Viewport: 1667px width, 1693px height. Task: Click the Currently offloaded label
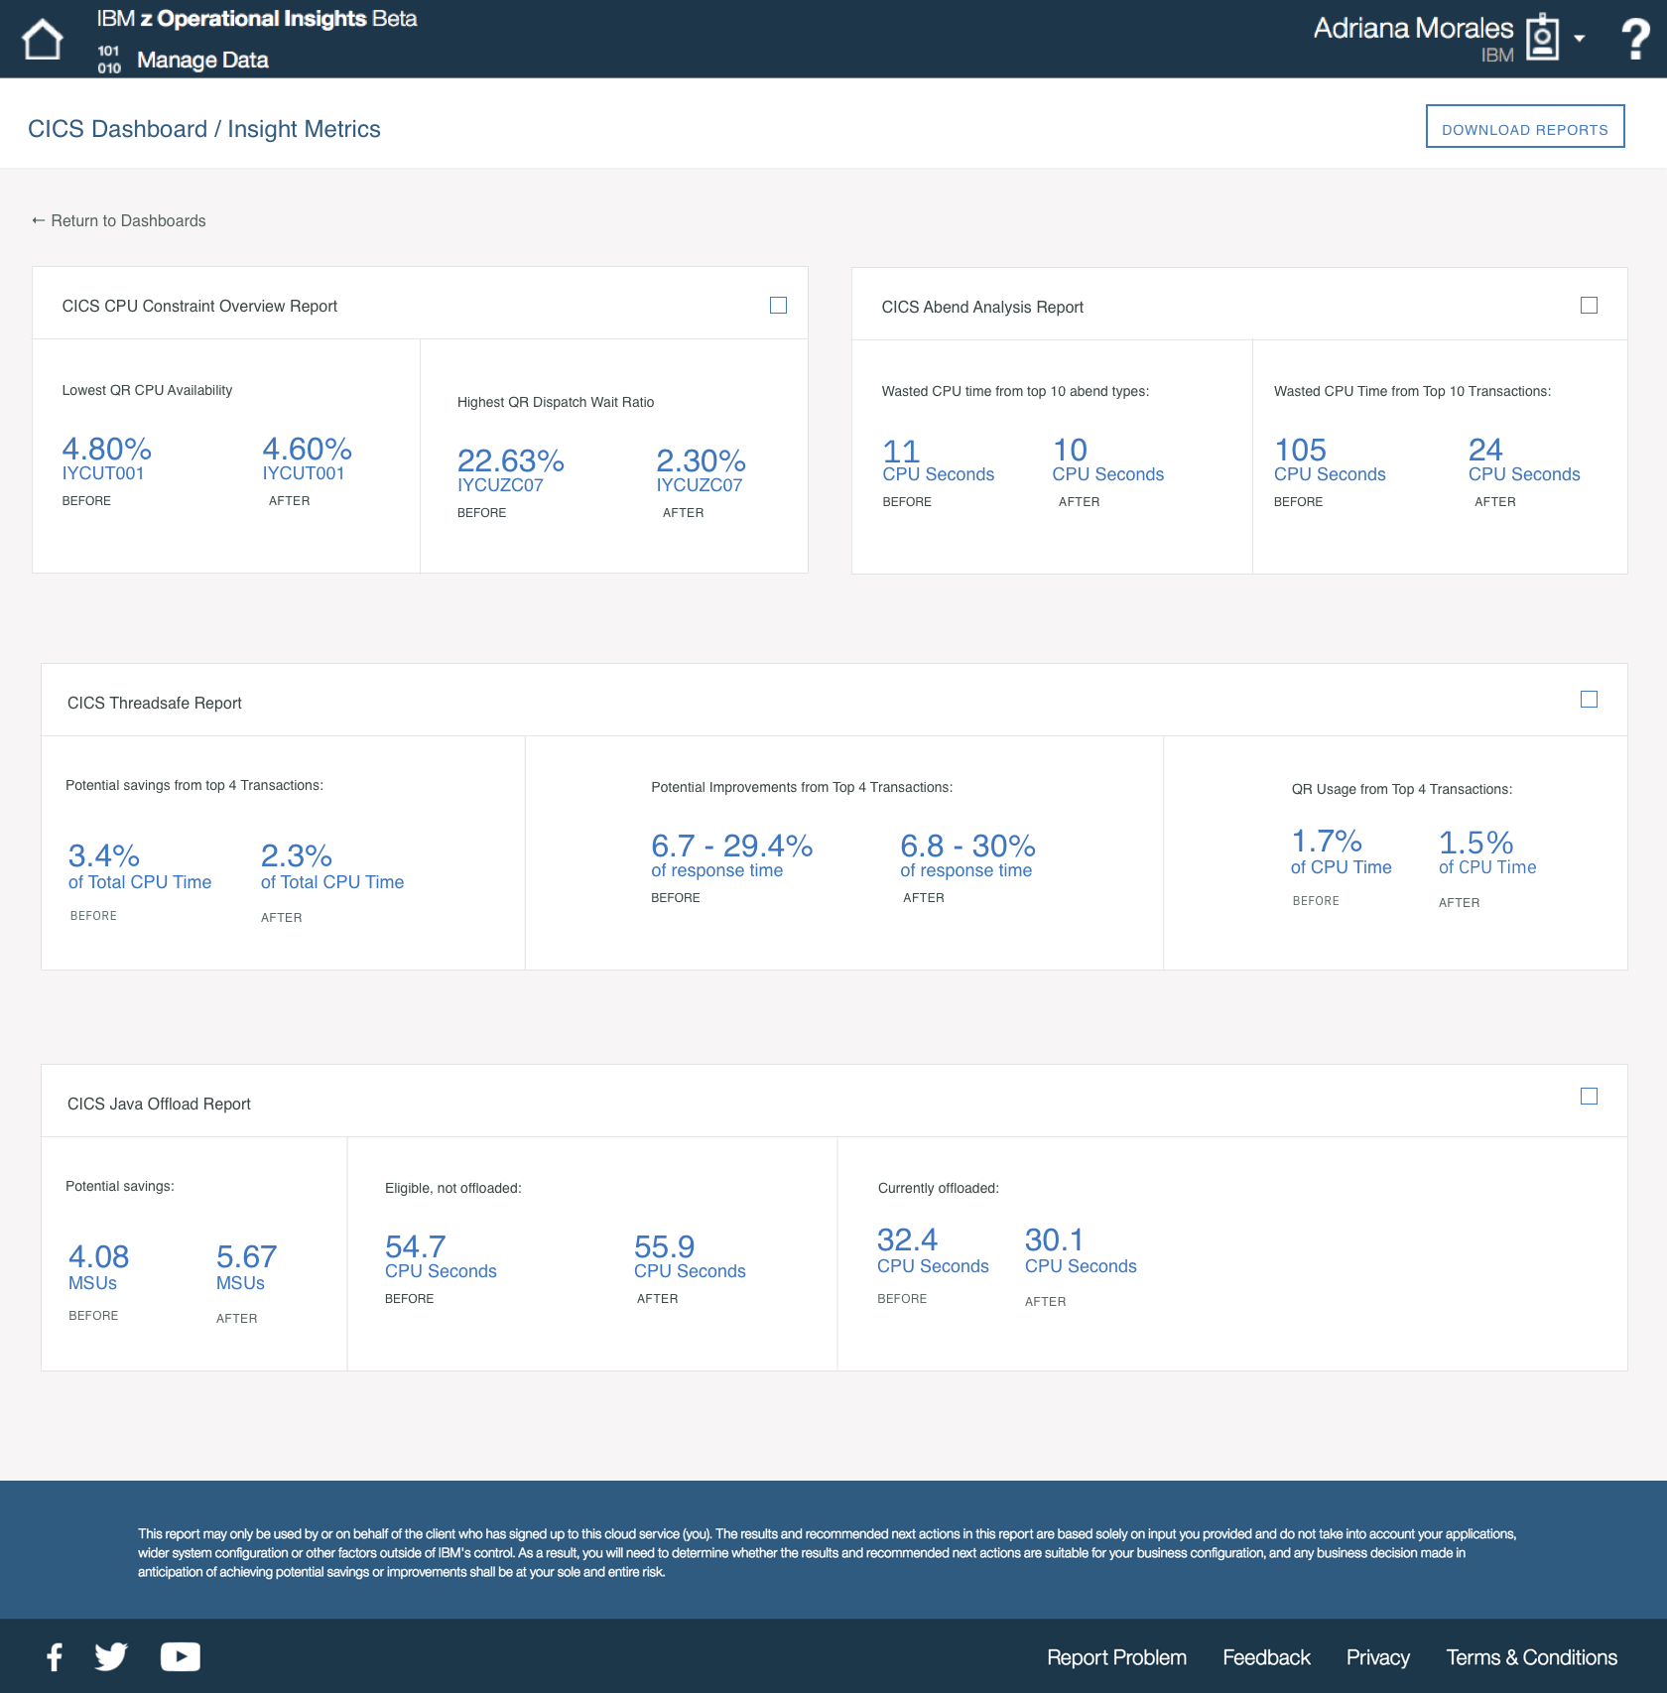[x=938, y=1188]
